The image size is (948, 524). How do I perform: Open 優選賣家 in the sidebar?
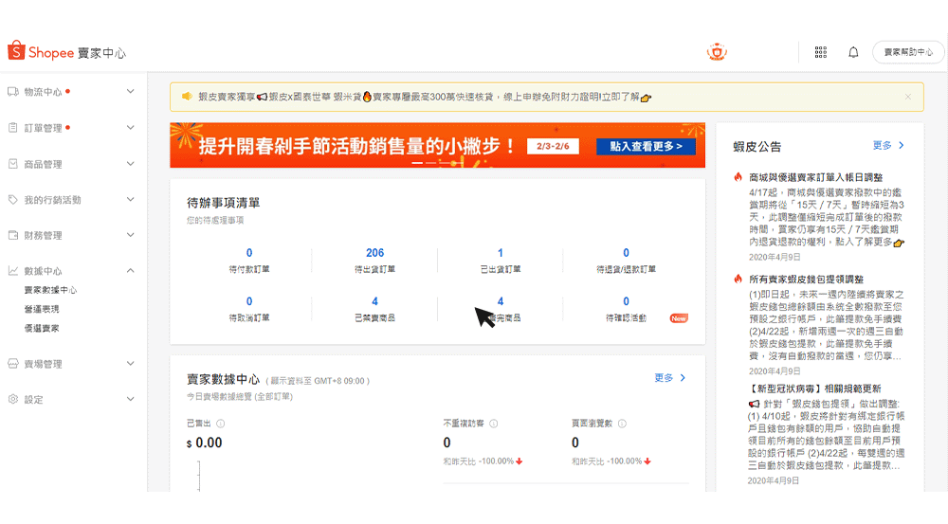click(42, 328)
